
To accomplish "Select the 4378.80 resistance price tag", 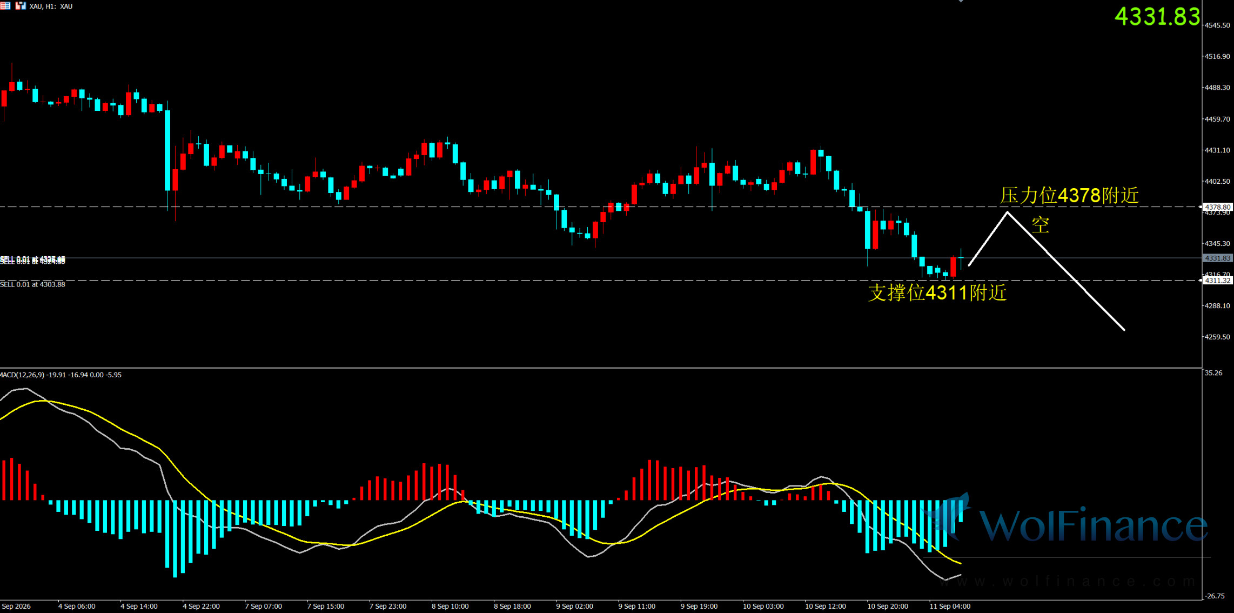I will [1217, 207].
